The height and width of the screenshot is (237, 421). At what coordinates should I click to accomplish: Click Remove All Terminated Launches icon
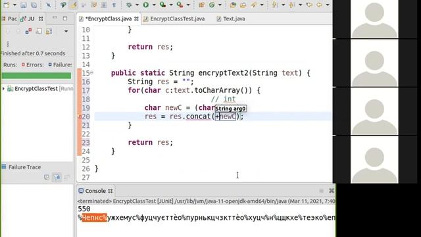coord(332,190)
